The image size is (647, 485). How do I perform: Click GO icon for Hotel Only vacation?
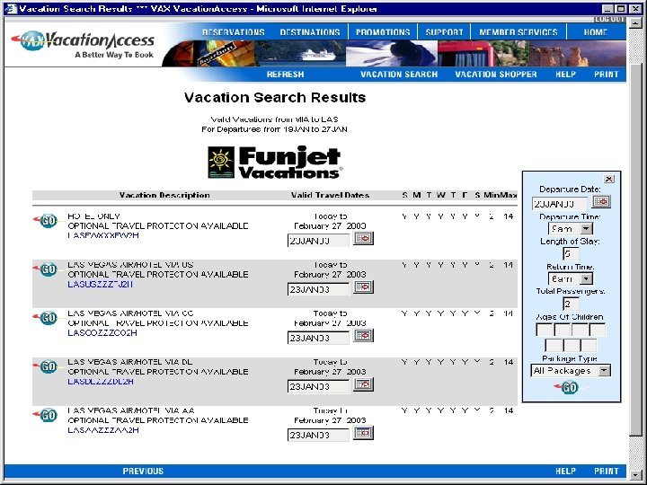[x=46, y=221]
